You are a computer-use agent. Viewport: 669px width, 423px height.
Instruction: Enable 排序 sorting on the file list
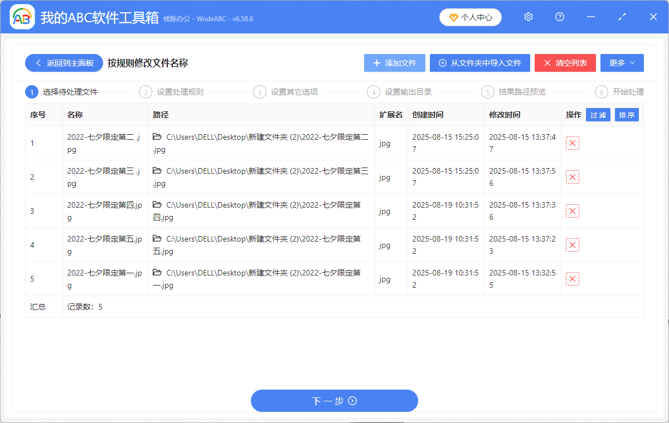pos(627,115)
